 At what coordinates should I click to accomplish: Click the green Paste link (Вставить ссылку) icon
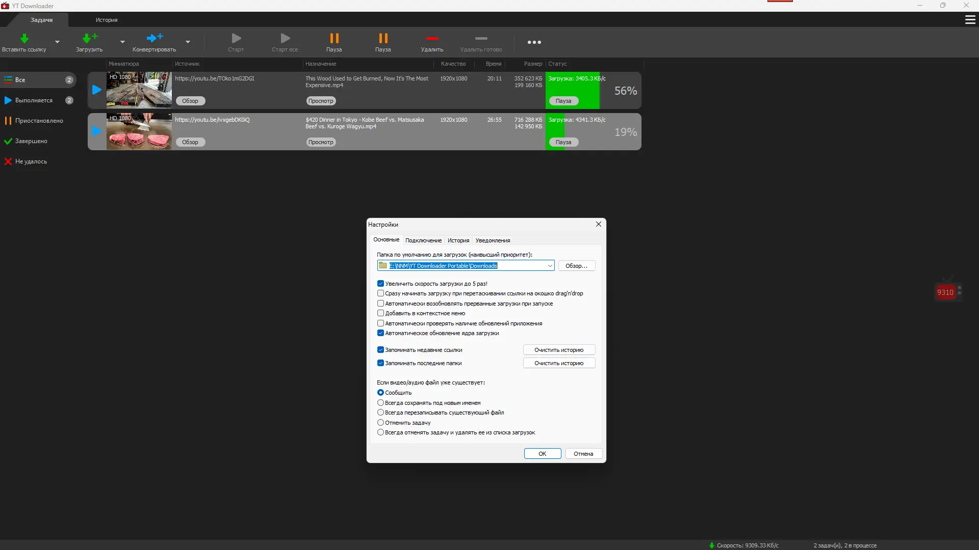(x=24, y=39)
